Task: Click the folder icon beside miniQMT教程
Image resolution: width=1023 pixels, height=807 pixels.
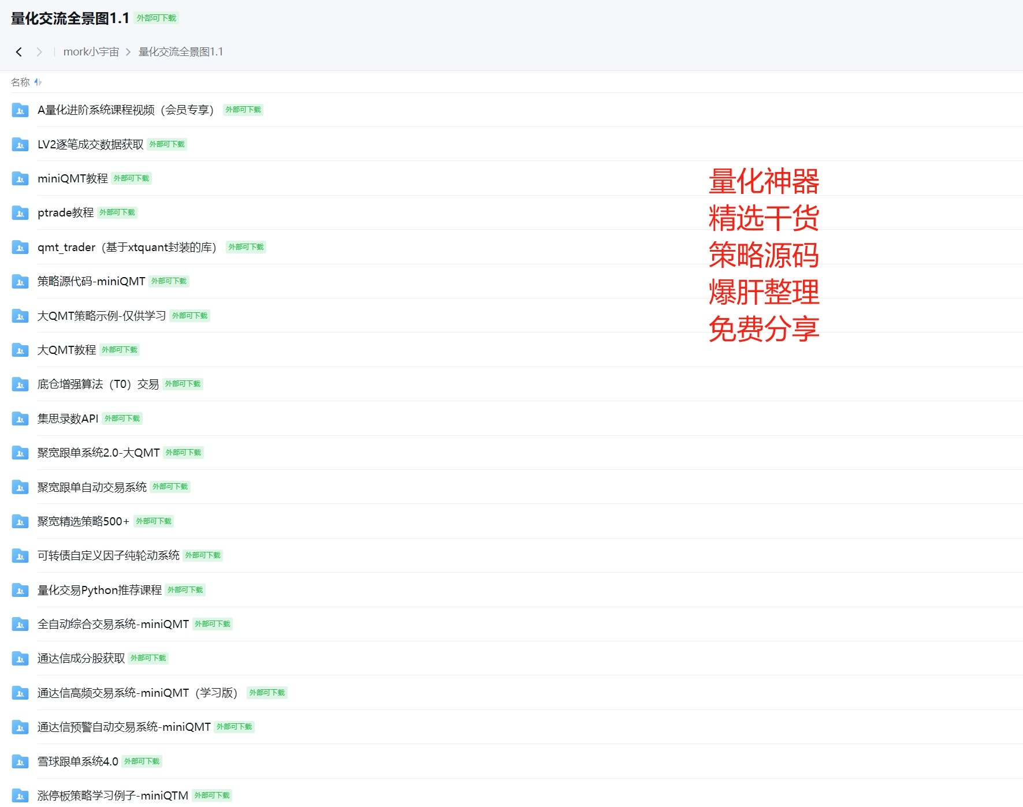Action: tap(20, 178)
